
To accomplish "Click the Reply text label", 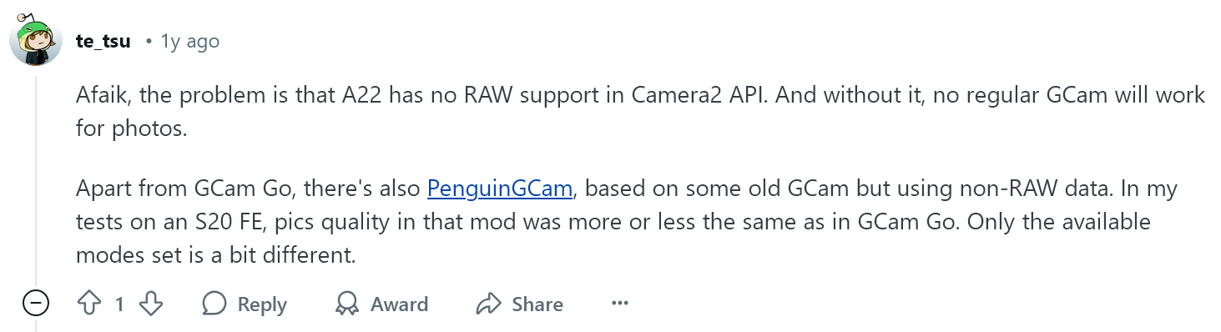I will 262,305.
